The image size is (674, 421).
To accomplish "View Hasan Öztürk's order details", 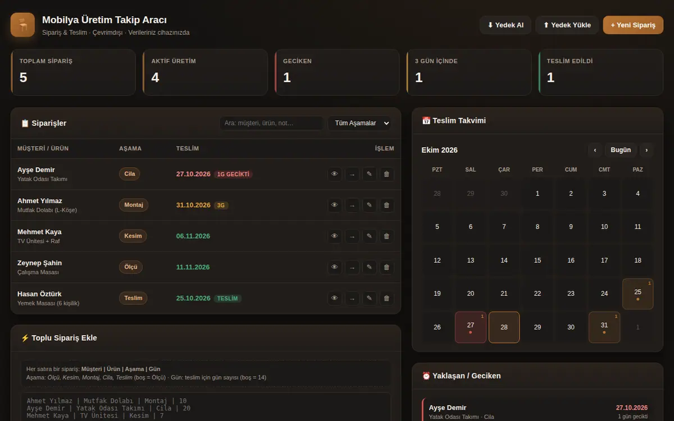I will pos(335,298).
